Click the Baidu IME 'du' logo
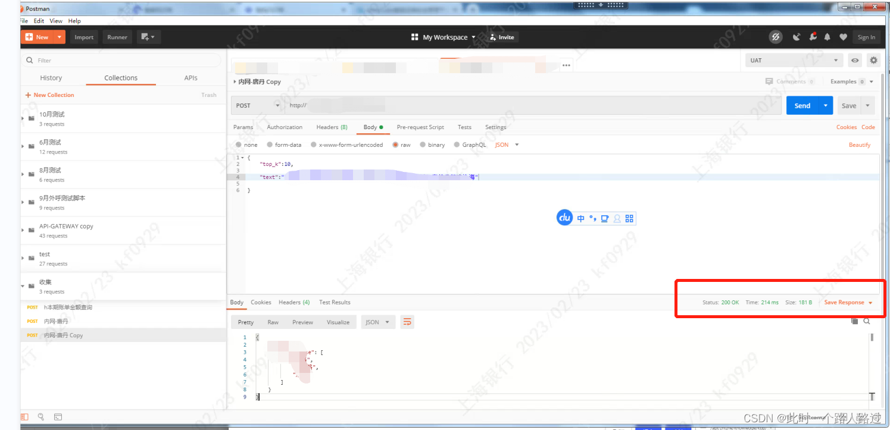This screenshot has height=430, width=890. pos(564,218)
